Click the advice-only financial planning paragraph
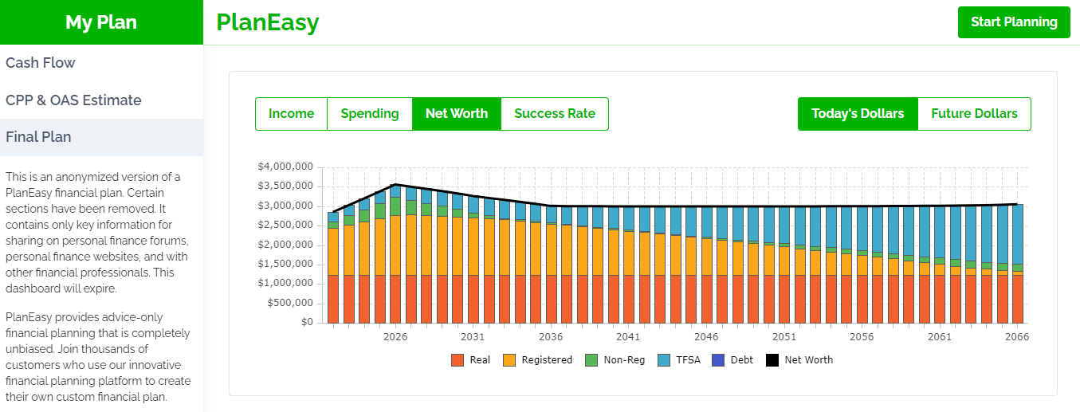This screenshot has width=1080, height=412. 98,357
